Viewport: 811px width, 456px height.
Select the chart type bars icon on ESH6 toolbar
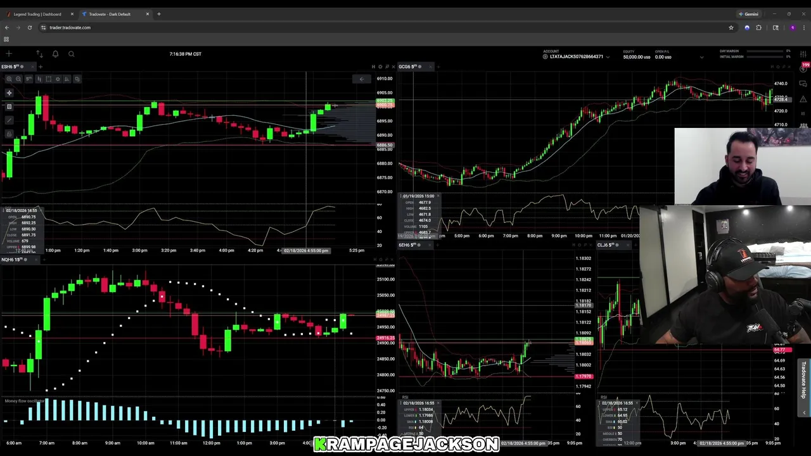pos(39,79)
